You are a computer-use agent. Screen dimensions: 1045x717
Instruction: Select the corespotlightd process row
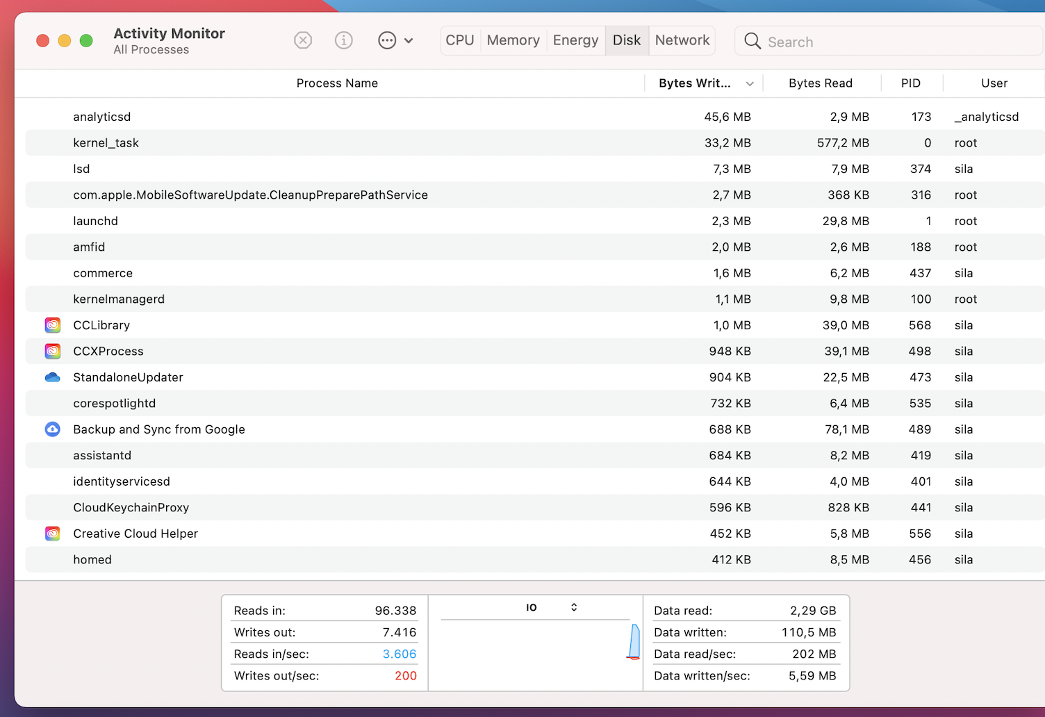pos(535,404)
